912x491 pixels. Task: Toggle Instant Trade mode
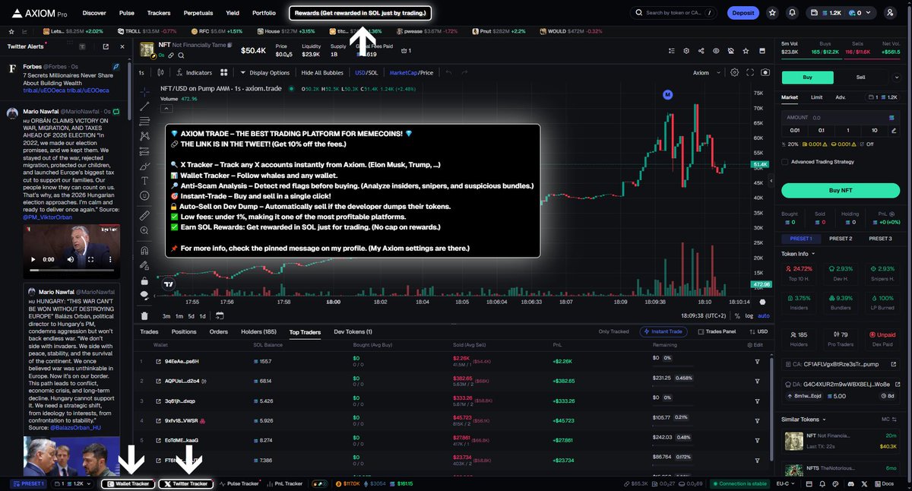tap(665, 332)
